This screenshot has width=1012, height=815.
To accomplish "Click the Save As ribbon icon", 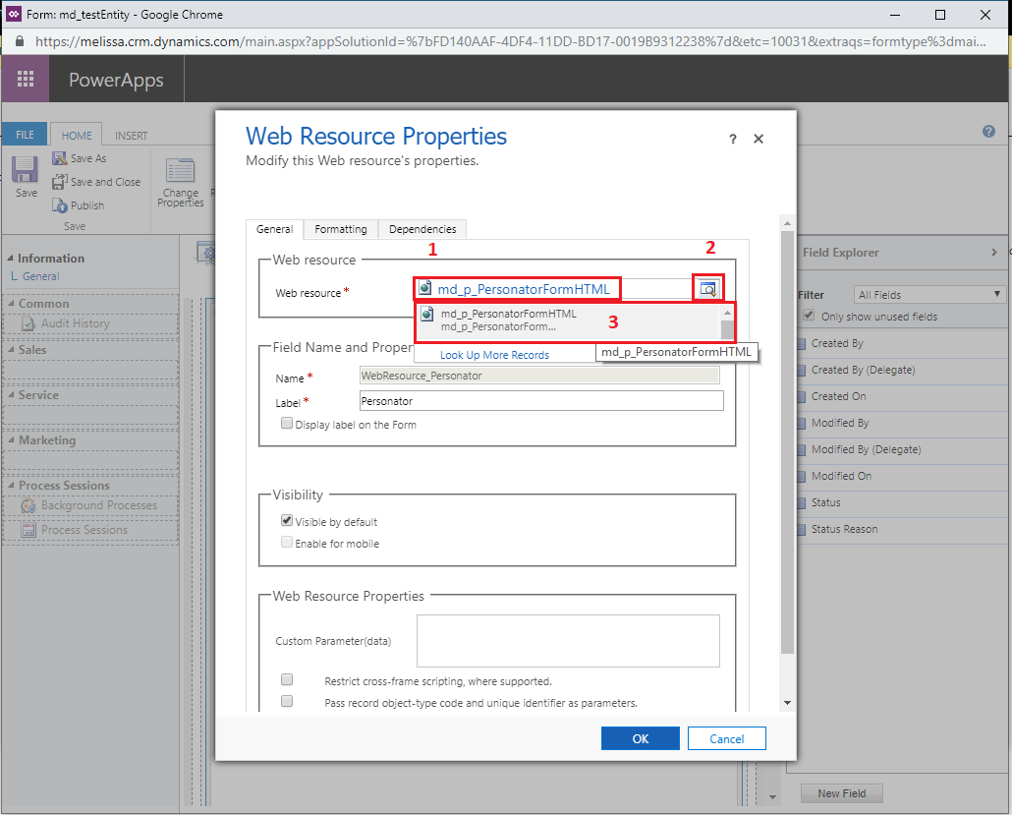I will click(x=59, y=158).
